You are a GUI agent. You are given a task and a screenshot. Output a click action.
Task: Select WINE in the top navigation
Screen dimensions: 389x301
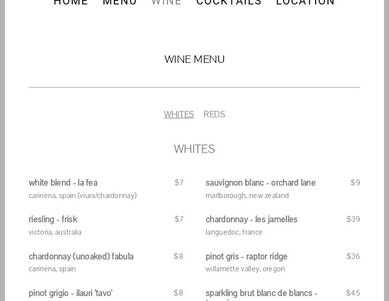(167, 2)
